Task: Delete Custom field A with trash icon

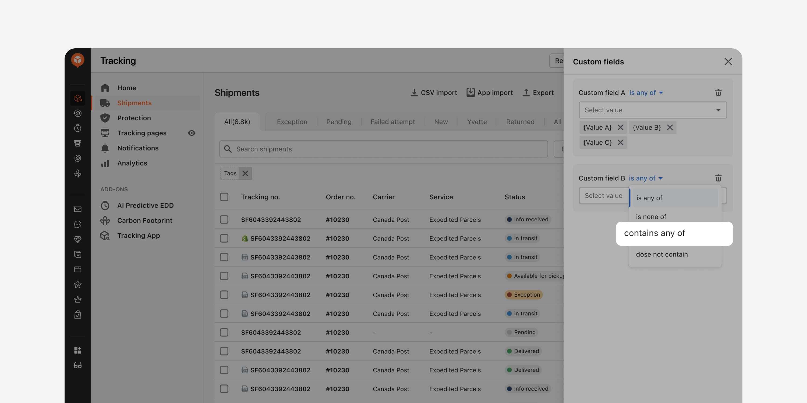Action: (718, 93)
